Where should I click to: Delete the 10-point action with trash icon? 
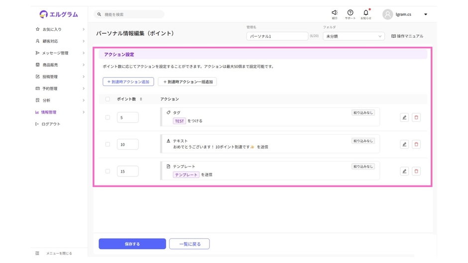(416, 145)
